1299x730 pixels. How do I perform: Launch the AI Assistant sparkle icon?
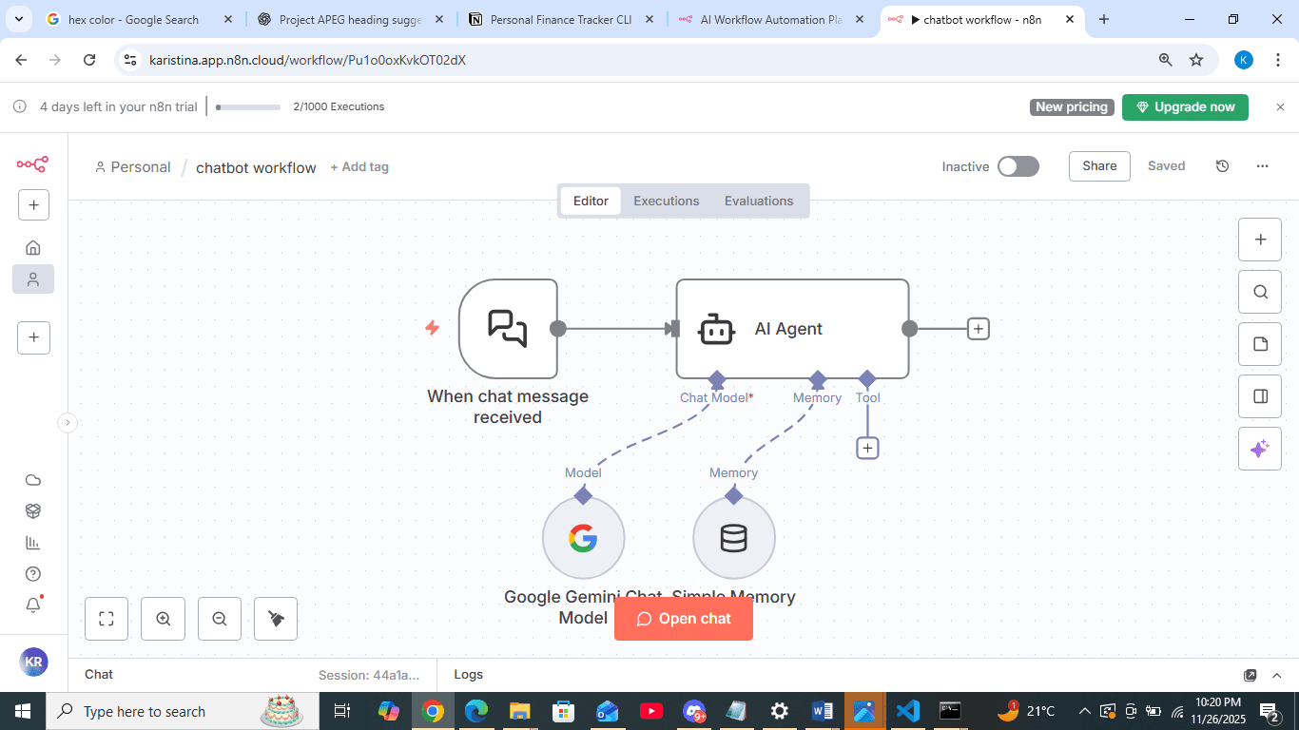[1259, 448]
